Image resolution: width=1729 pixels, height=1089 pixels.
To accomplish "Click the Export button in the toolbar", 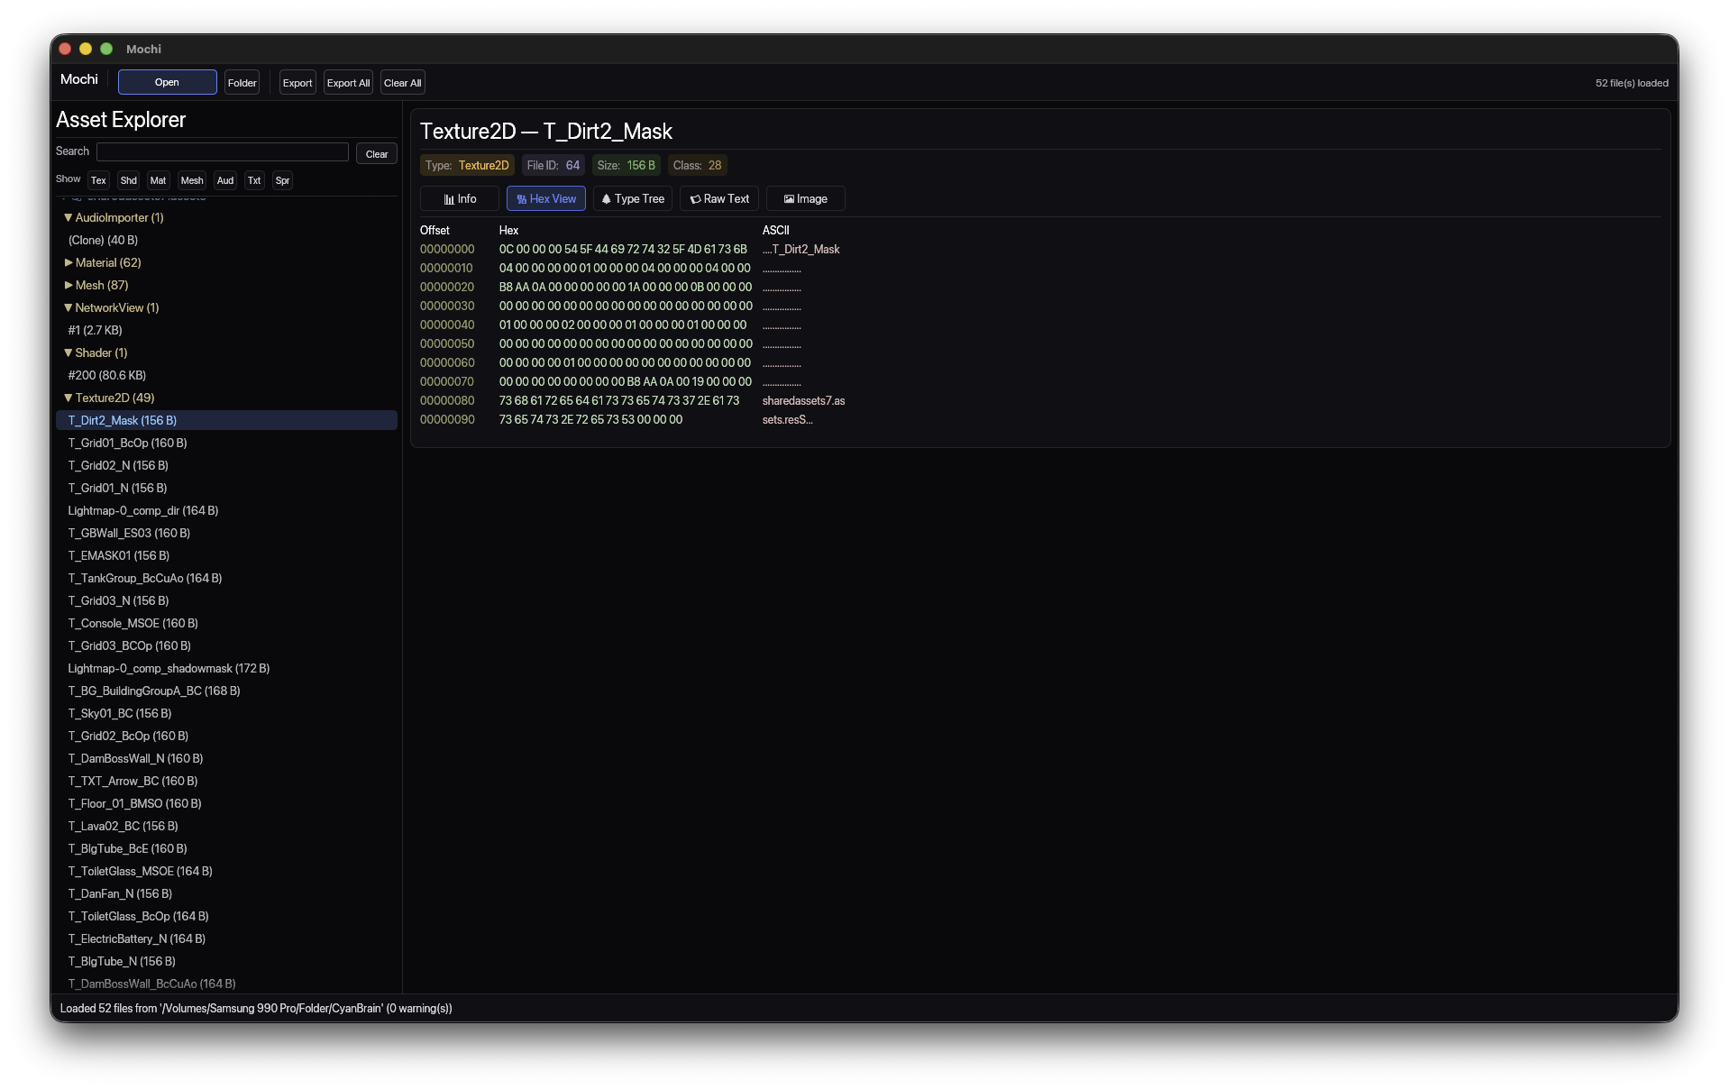I will point(297,82).
